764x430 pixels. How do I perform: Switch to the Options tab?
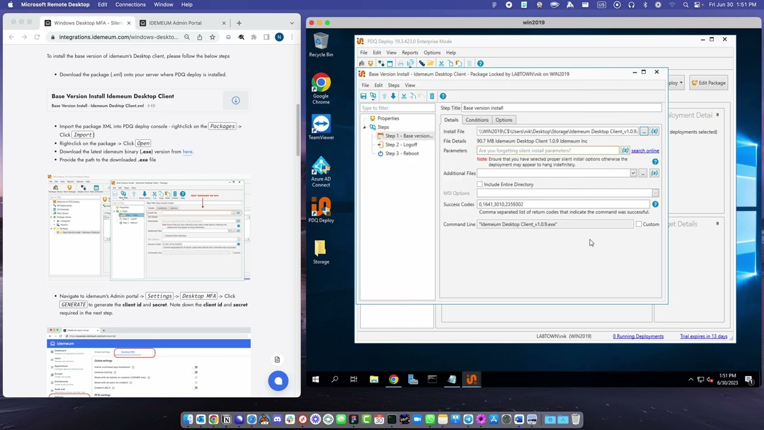pos(504,120)
